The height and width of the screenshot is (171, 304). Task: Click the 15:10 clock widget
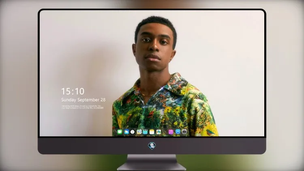click(73, 91)
